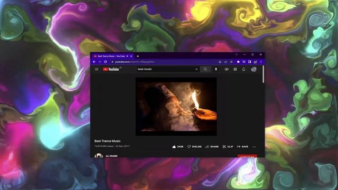Click the SHARE button
This screenshot has width=338, height=190.
tap(212, 147)
